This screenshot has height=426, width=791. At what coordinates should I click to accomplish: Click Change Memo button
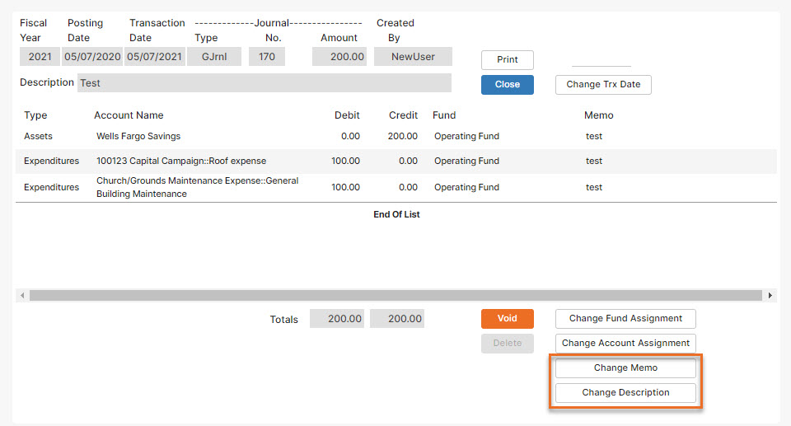(x=625, y=368)
